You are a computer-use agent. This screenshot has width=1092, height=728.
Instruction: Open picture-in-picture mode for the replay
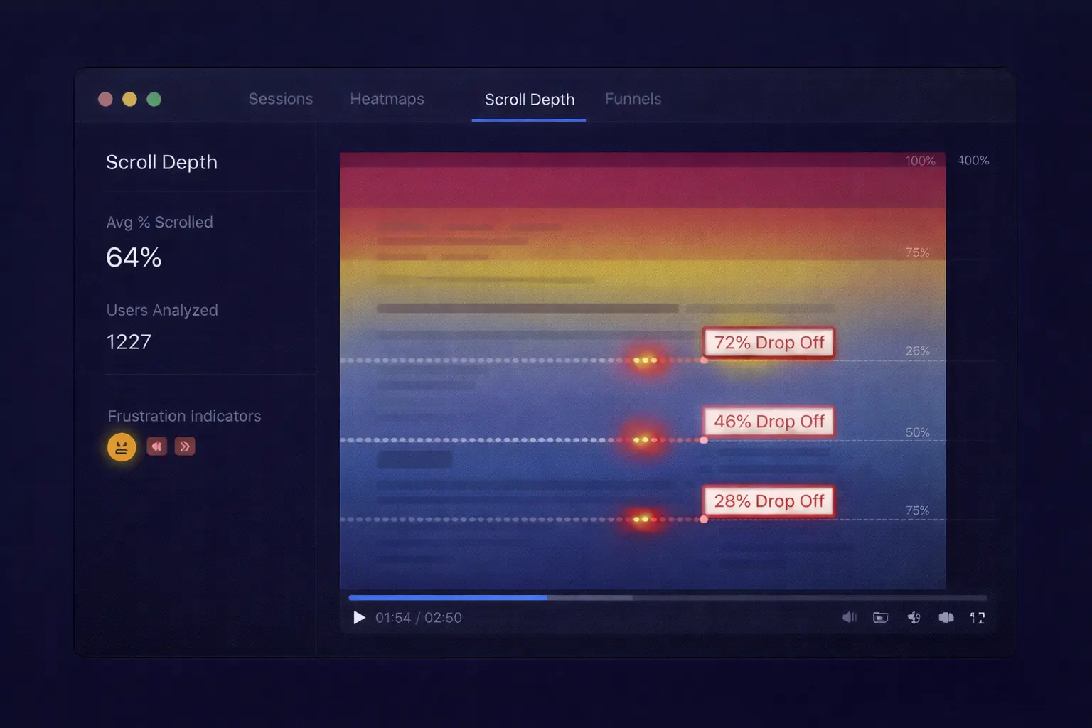pos(881,618)
